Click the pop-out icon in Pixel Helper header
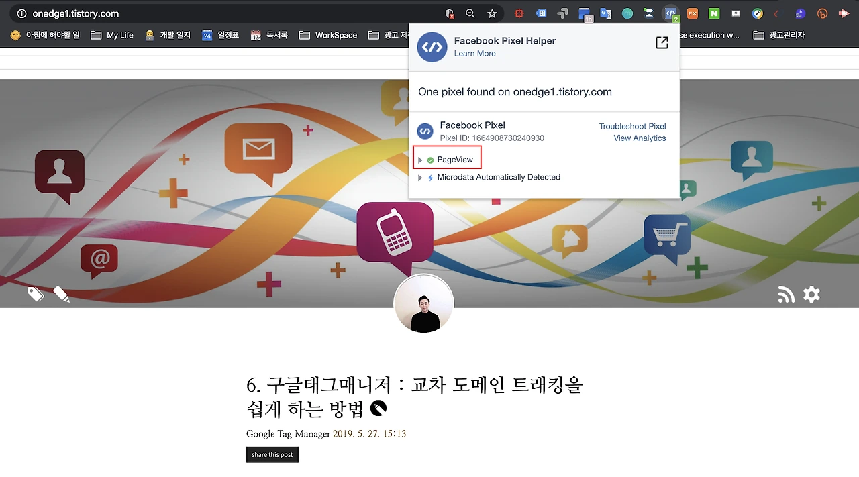 [x=662, y=43]
